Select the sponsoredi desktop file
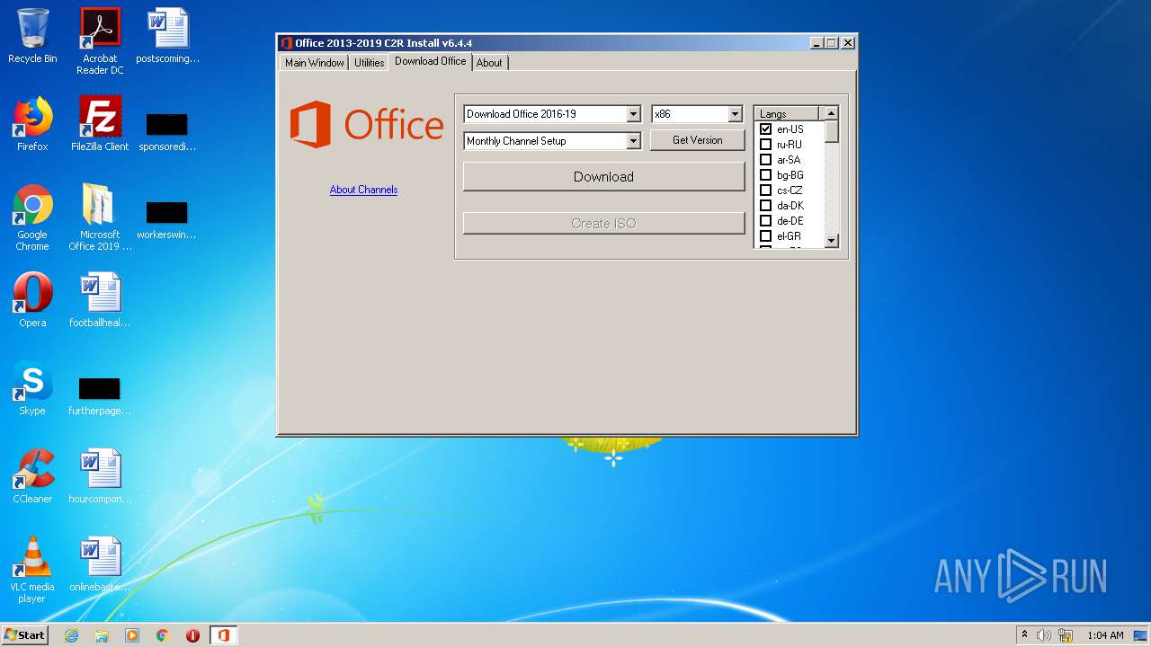The height and width of the screenshot is (647, 1151). pos(167,131)
